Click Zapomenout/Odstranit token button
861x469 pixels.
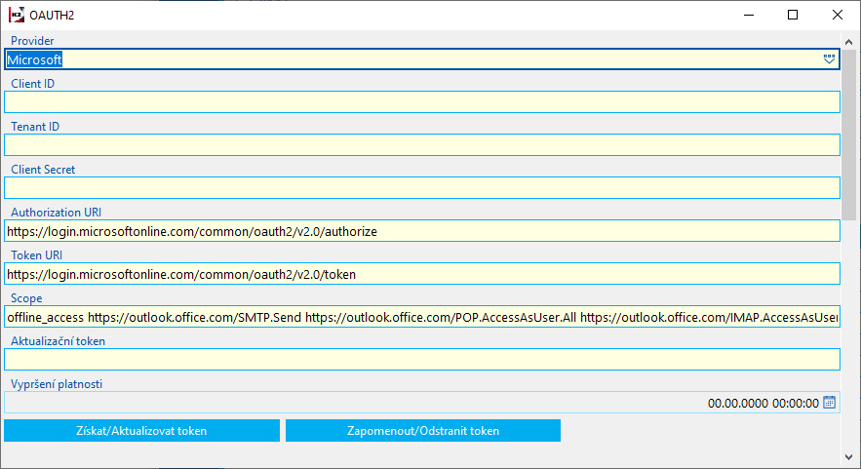pyautogui.click(x=423, y=431)
